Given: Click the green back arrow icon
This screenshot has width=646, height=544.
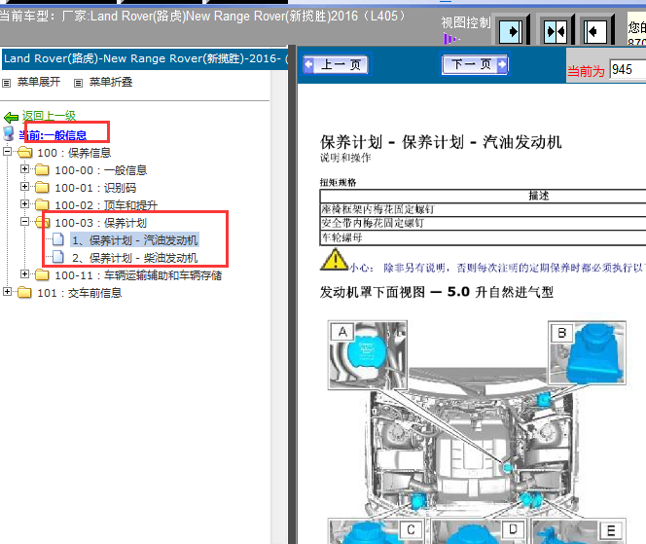Looking at the screenshot, I should pyautogui.click(x=11, y=118).
